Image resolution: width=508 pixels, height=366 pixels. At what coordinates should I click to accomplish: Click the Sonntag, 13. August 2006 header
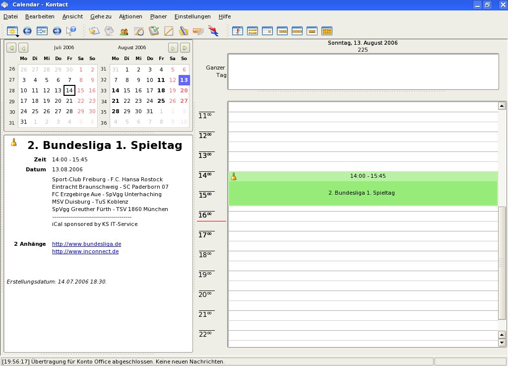[x=363, y=43]
